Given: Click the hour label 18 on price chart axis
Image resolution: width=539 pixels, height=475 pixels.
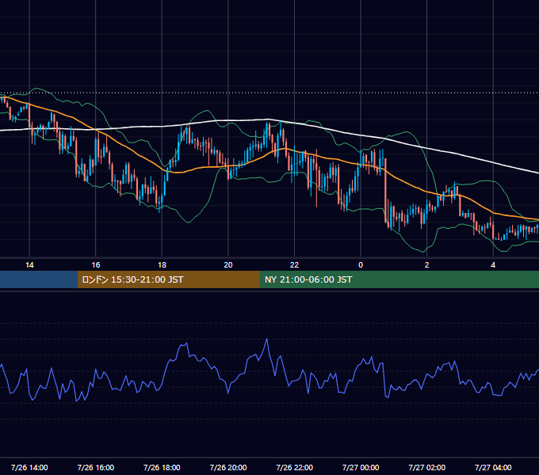Looking at the screenshot, I should 162,265.
